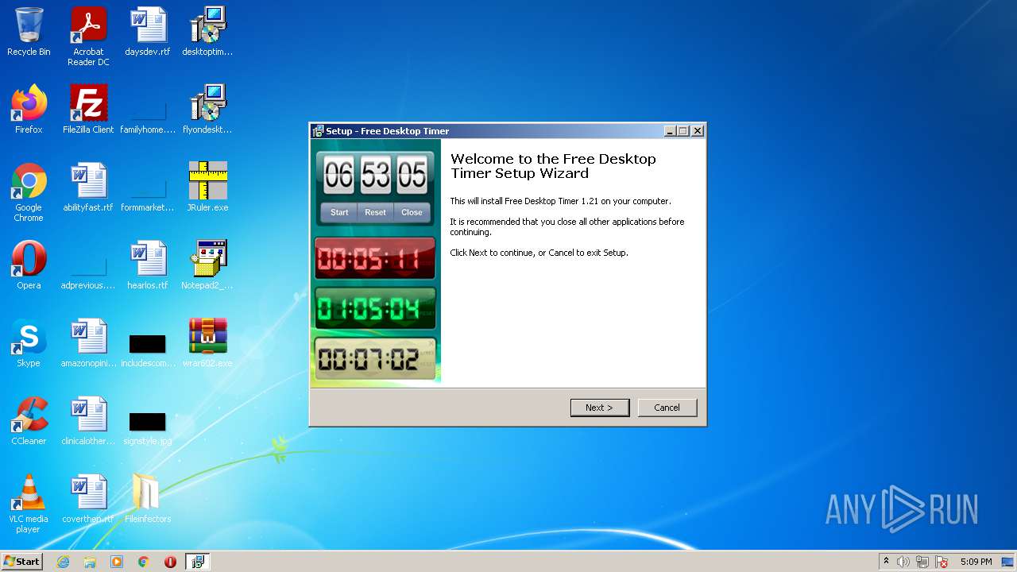Viewport: 1017px width, 572px height.
Task: Select the Opera desktop shortcut
Action: (x=29, y=265)
